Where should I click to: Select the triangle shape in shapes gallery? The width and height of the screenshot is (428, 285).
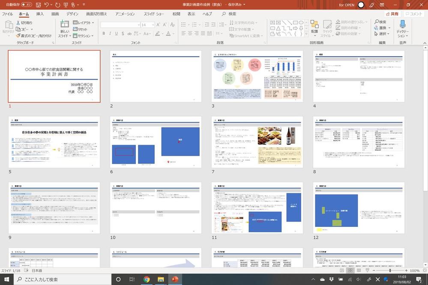(278, 28)
